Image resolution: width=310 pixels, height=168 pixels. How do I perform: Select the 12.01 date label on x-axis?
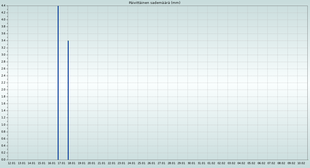pos(12,163)
